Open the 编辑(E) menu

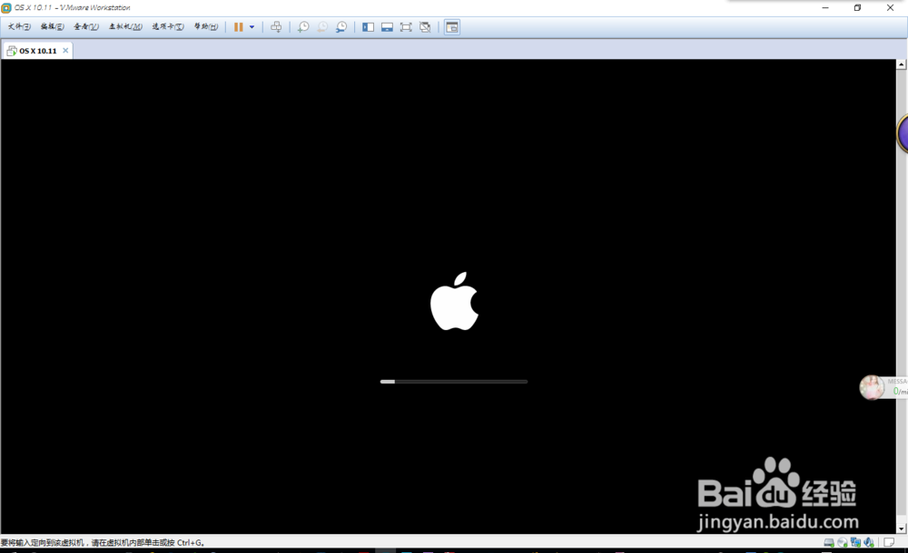pyautogui.click(x=52, y=26)
